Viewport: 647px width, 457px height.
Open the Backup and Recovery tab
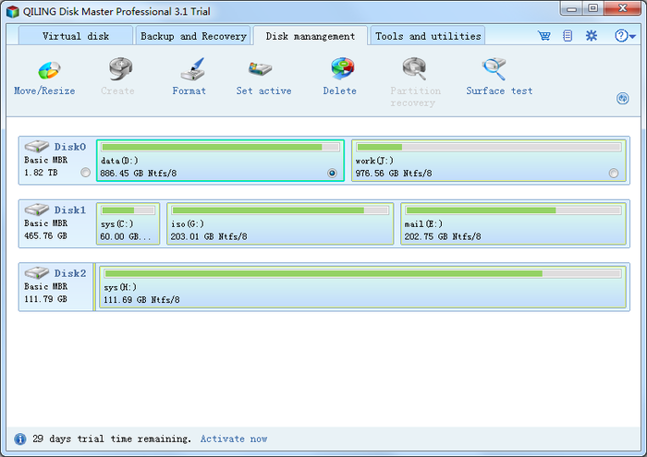(193, 36)
